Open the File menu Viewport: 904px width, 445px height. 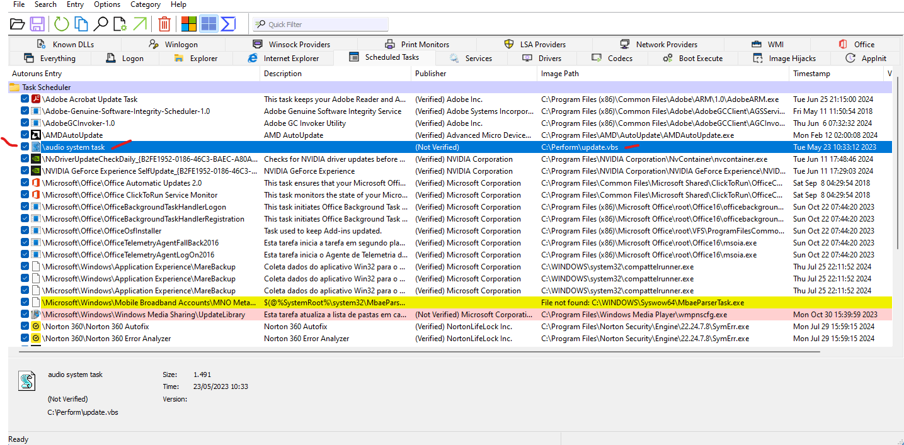(x=19, y=4)
